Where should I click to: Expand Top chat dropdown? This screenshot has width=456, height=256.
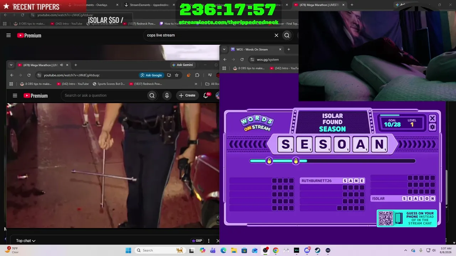click(26, 241)
